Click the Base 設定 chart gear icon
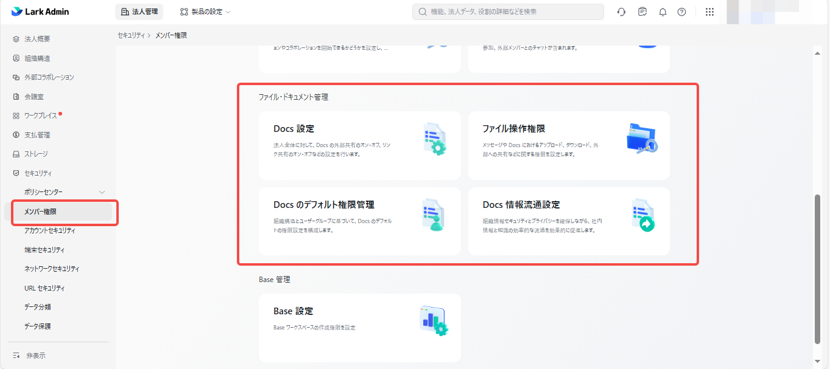Screen dimensions: 830x369 [434, 322]
